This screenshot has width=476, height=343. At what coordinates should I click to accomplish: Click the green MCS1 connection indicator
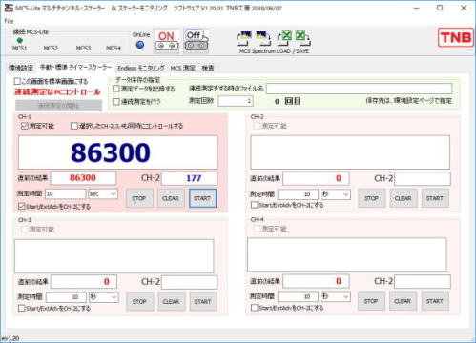(19, 40)
